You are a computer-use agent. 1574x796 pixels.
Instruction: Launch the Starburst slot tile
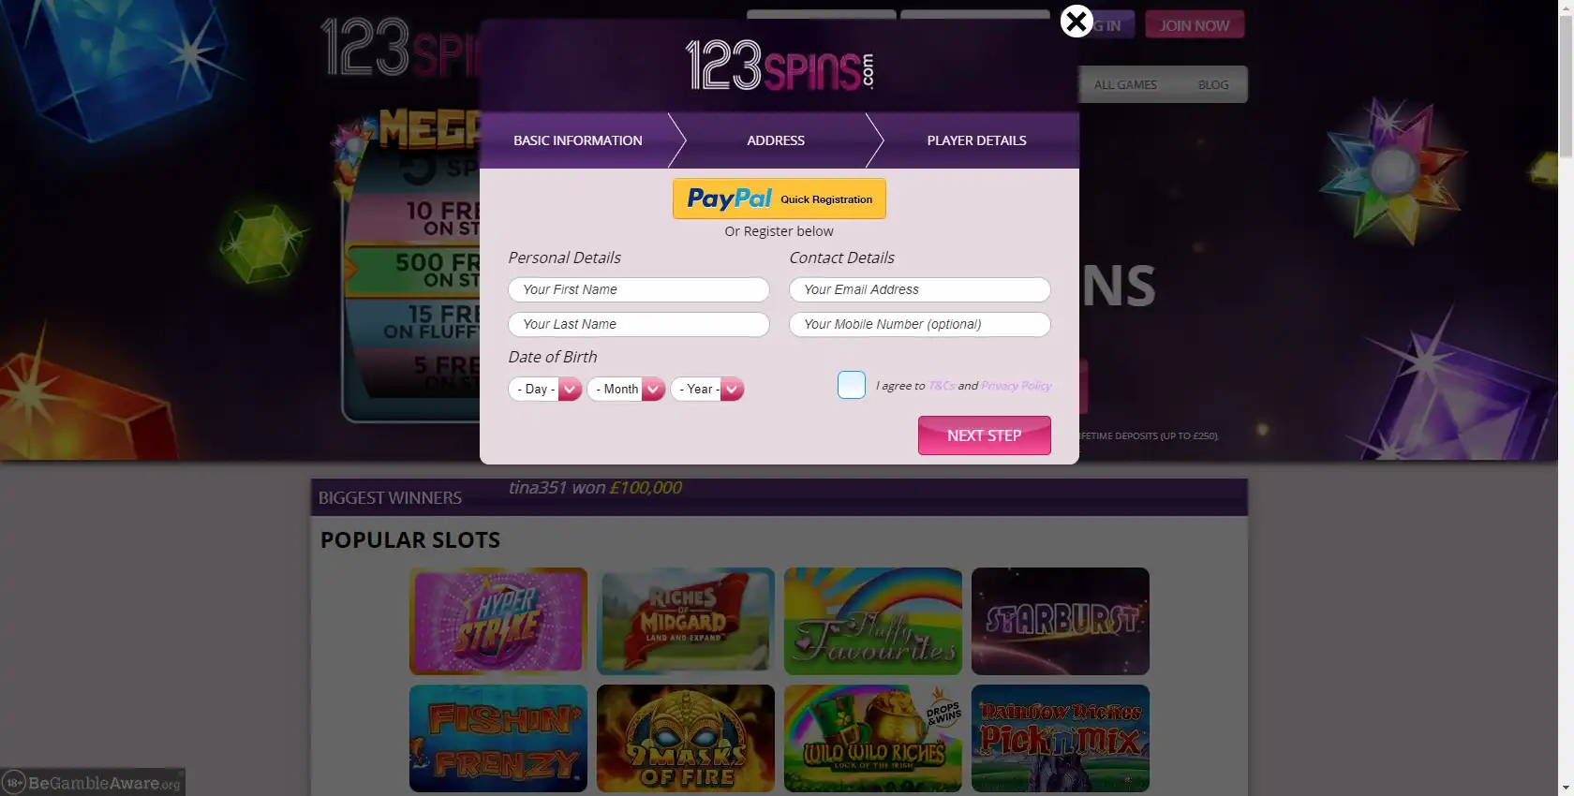point(1061,621)
